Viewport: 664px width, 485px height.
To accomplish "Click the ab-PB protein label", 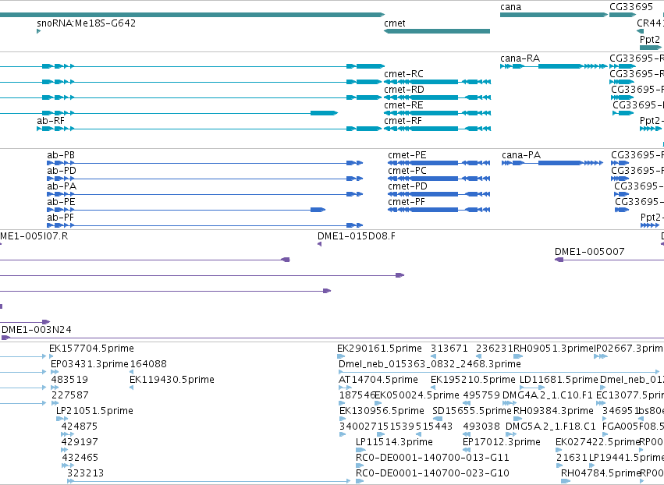I will click(x=61, y=155).
